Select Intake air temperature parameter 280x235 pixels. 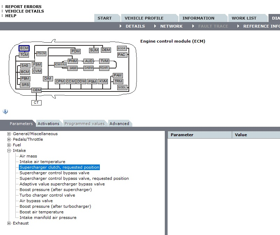click(x=42, y=162)
